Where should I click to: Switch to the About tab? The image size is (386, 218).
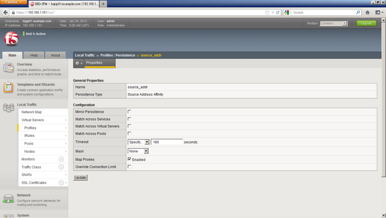tap(55, 55)
